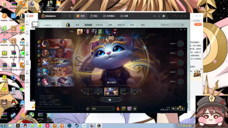Pick the sixth red bench champion portrait

point(115,32)
